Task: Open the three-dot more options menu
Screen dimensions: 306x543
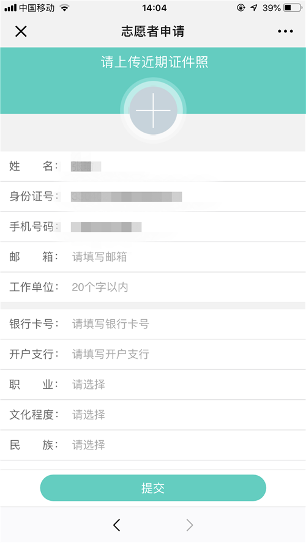Action: (285, 32)
